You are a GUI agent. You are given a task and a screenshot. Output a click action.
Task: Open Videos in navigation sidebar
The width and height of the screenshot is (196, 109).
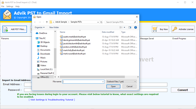click(x=42, y=66)
